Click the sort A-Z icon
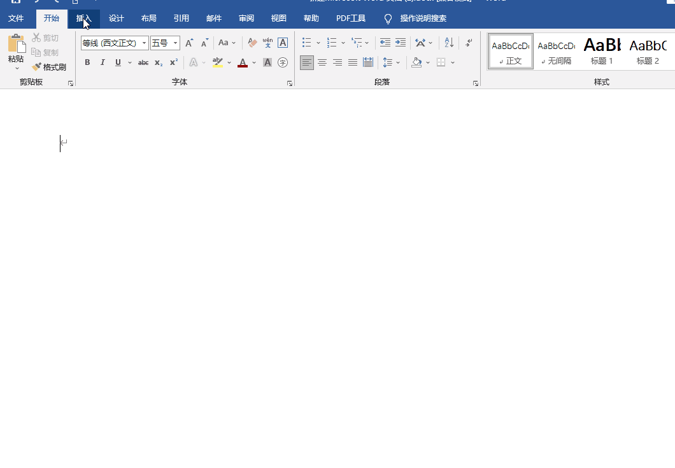Screen dimensions: 675x468 (x=449, y=43)
